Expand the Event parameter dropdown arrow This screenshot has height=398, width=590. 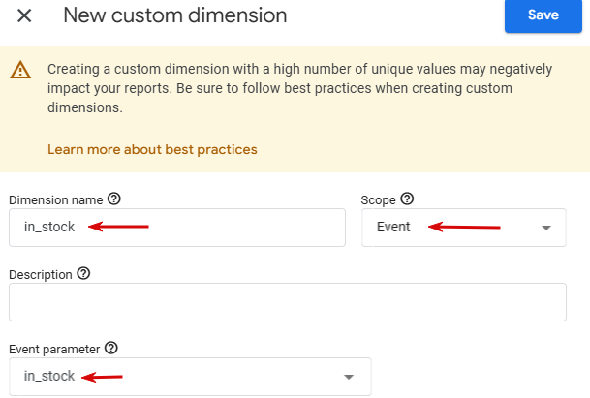pyautogui.click(x=350, y=377)
